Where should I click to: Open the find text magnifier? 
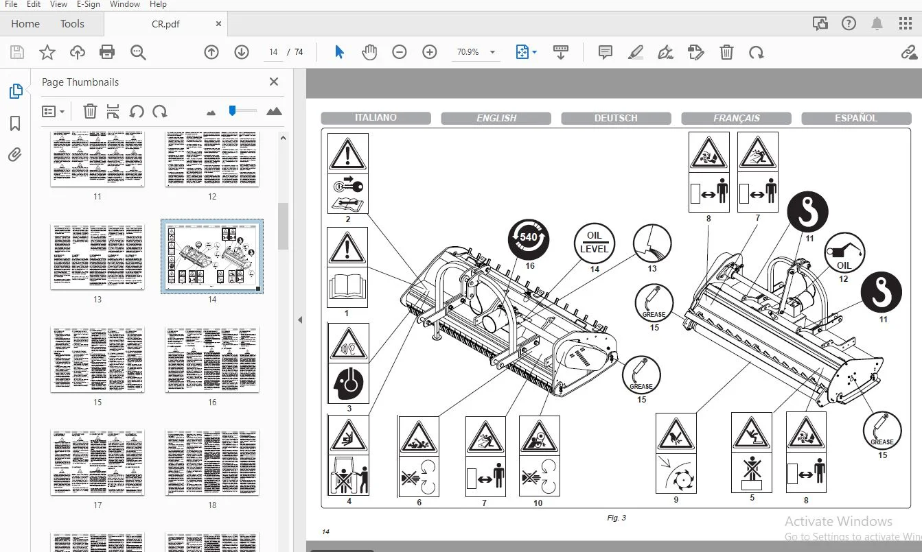tap(138, 52)
